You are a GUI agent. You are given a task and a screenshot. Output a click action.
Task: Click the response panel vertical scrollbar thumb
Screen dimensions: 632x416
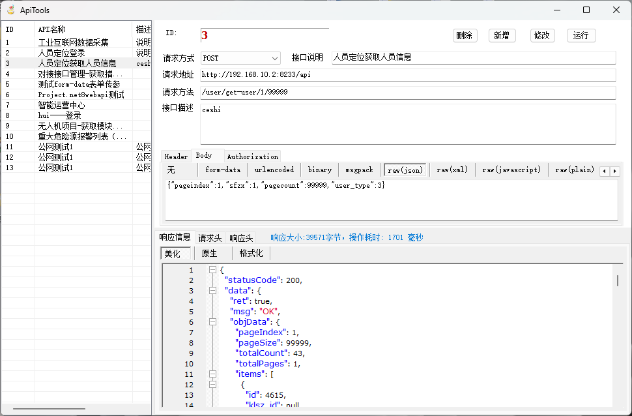[x=618, y=280]
